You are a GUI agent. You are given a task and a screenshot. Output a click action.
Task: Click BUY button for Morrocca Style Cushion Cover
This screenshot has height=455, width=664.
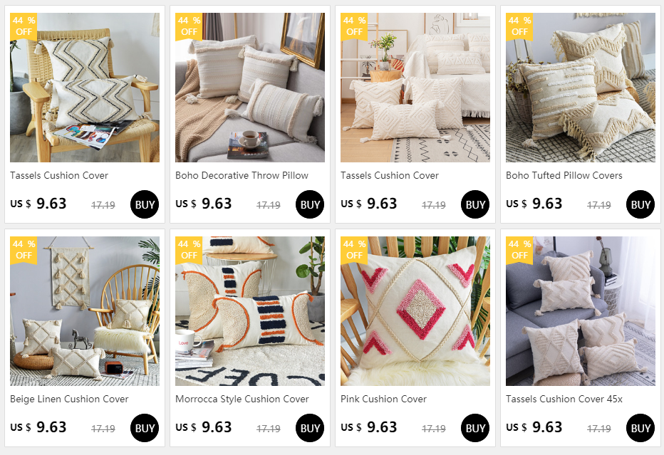[310, 428]
